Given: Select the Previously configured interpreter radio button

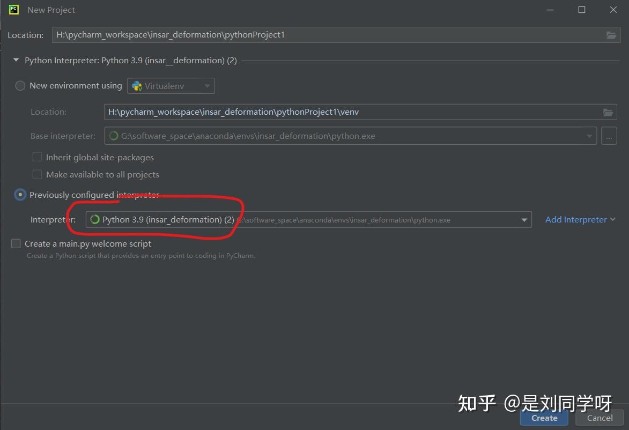Looking at the screenshot, I should click(x=20, y=195).
